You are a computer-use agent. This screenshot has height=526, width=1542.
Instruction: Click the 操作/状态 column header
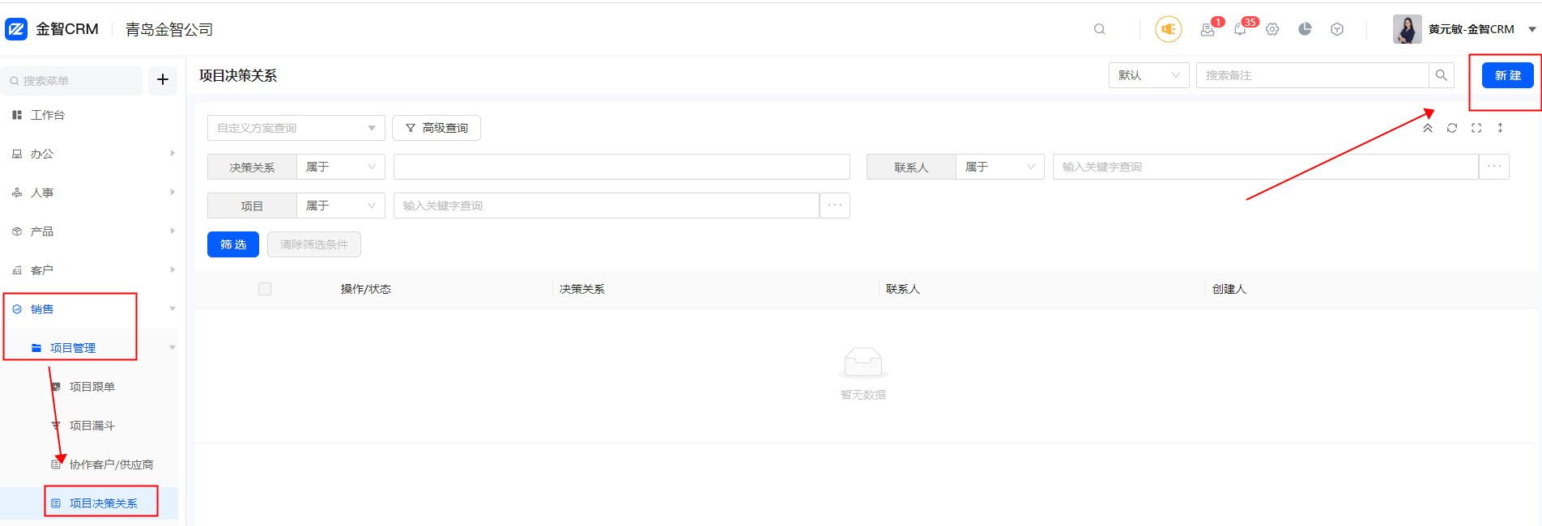pyautogui.click(x=366, y=289)
